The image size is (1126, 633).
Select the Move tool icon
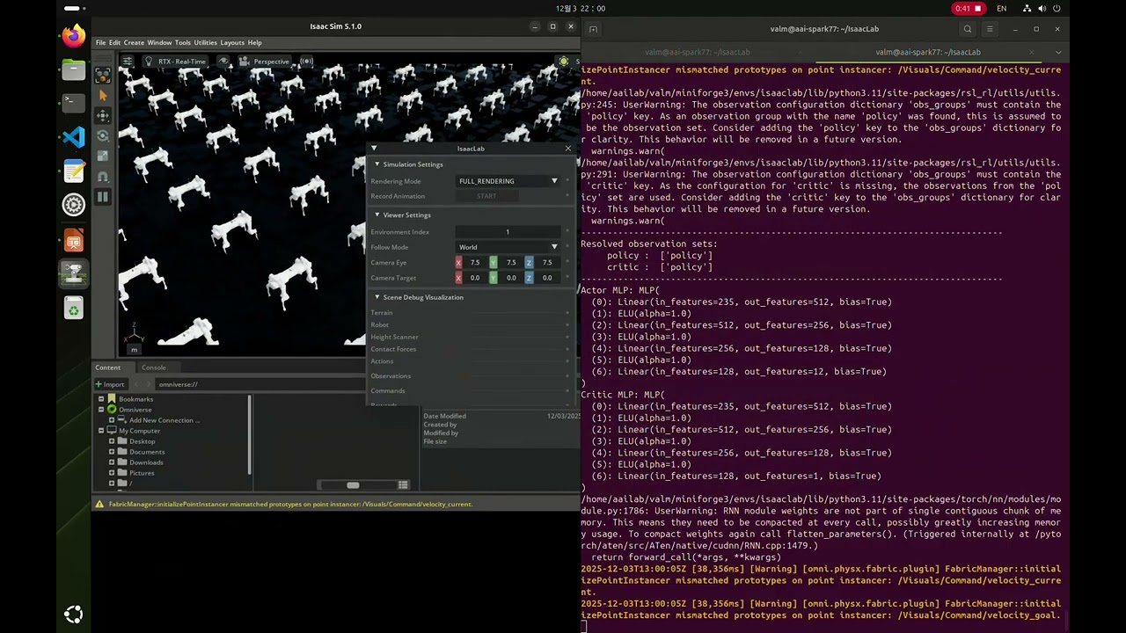click(103, 115)
